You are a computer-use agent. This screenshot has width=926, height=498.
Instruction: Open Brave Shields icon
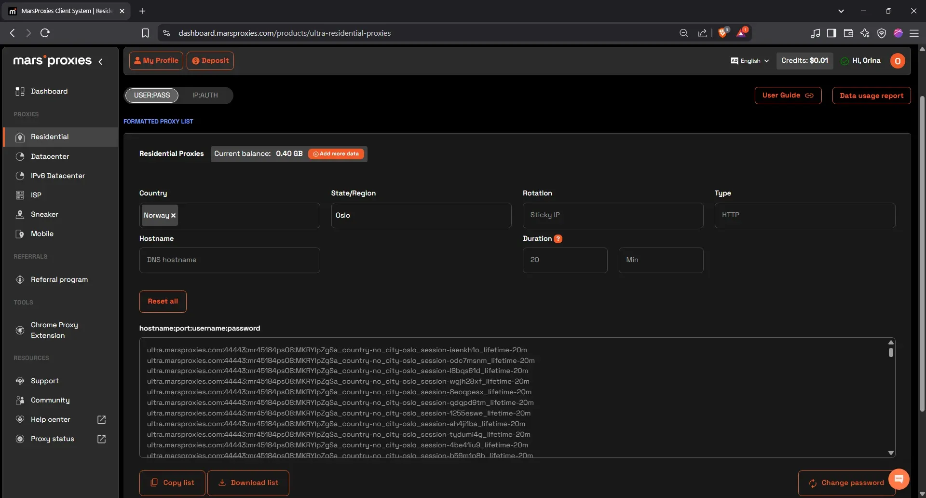723,32
